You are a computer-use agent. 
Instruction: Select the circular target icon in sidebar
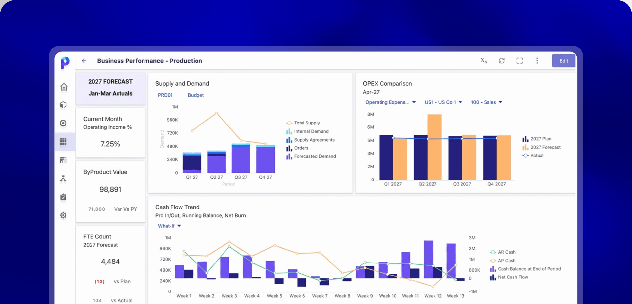[63, 123]
